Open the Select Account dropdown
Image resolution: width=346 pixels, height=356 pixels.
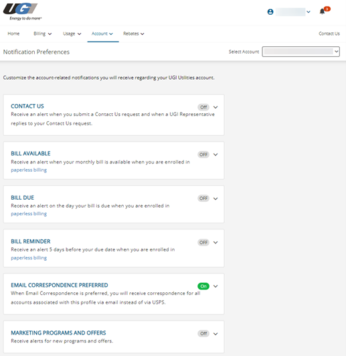300,52
